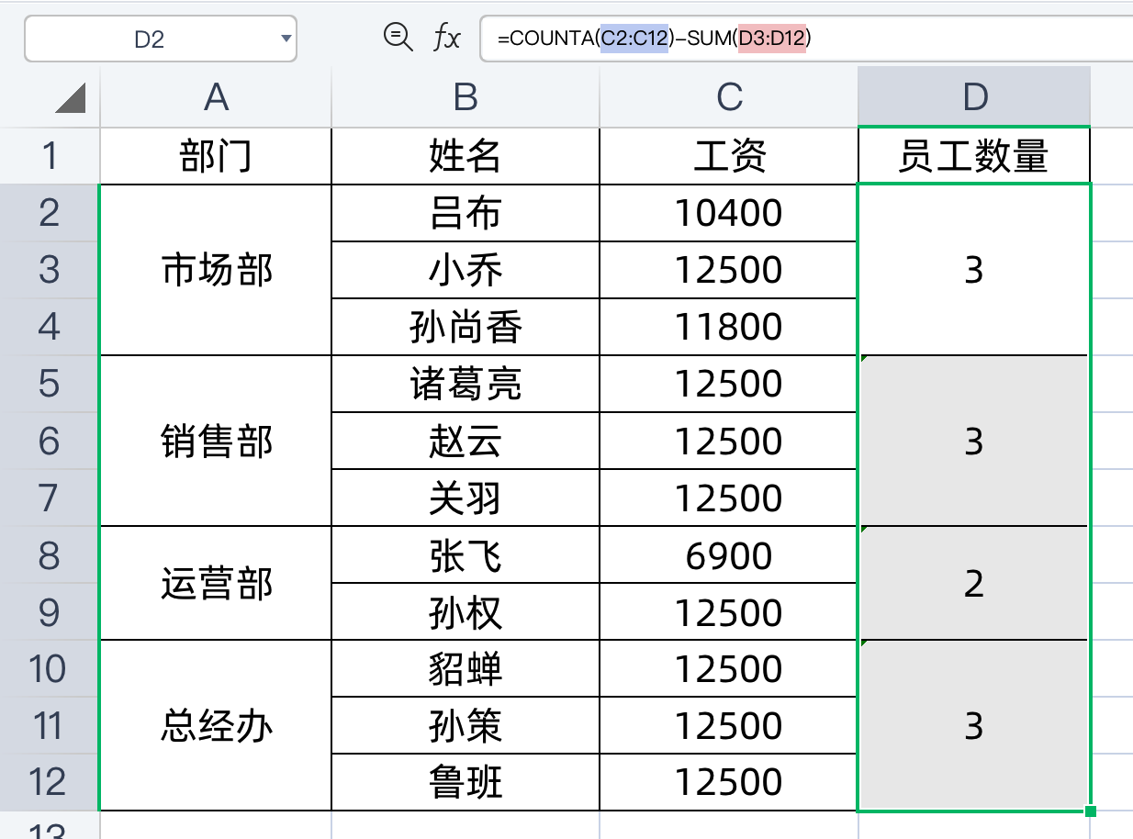The height and width of the screenshot is (839, 1133).
Task: Click the 员工数量 header cell
Action: (974, 156)
